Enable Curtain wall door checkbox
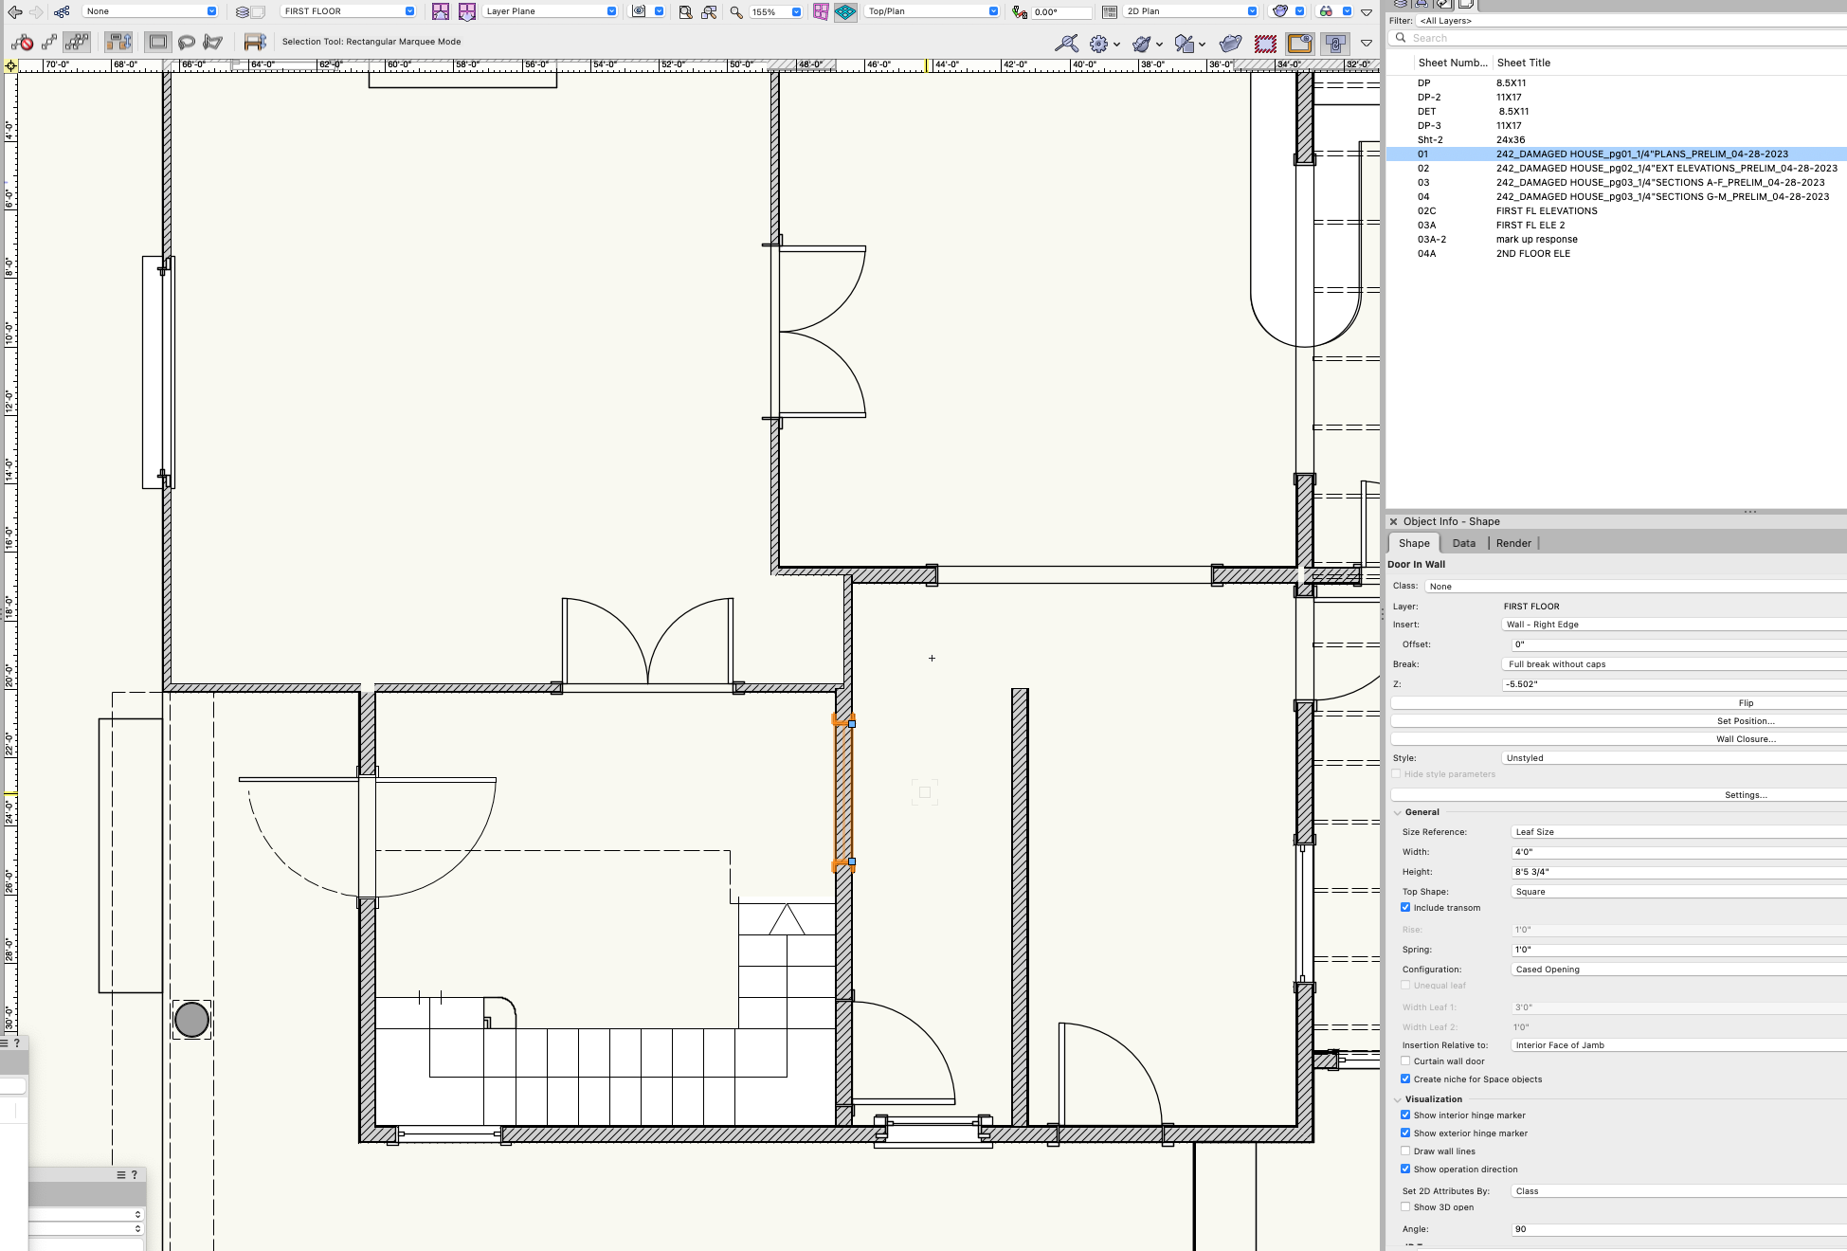This screenshot has height=1251, width=1847. click(x=1405, y=1061)
